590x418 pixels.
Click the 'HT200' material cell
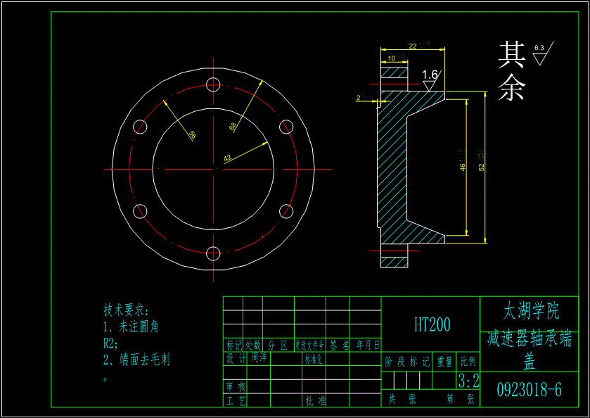(432, 324)
